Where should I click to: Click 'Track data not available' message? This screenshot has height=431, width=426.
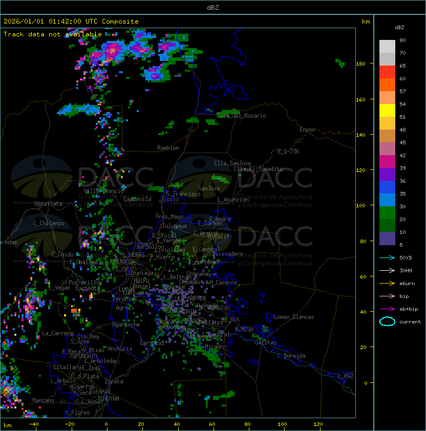pos(53,34)
